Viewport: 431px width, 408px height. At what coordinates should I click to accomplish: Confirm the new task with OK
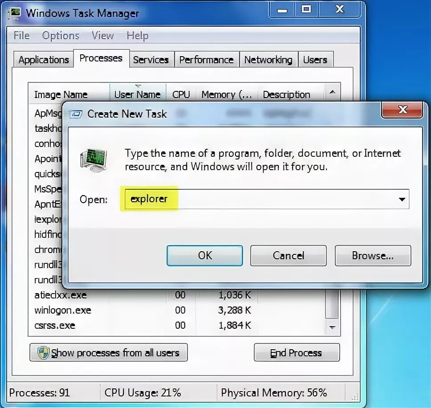coord(205,256)
